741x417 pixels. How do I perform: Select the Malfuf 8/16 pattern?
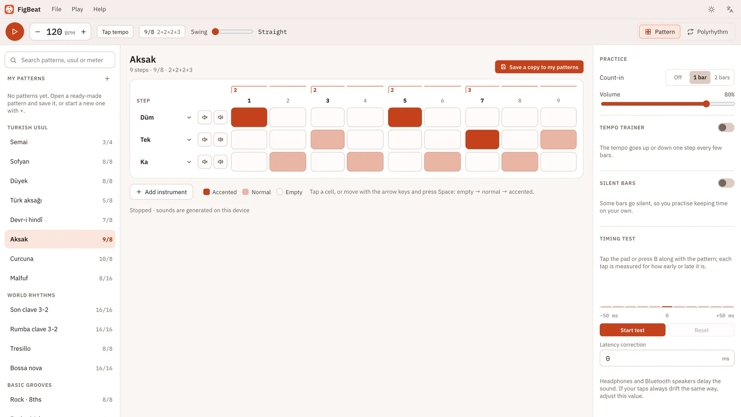pyautogui.click(x=60, y=278)
